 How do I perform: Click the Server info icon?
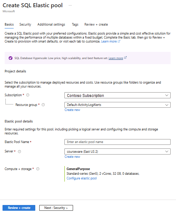point(19,151)
